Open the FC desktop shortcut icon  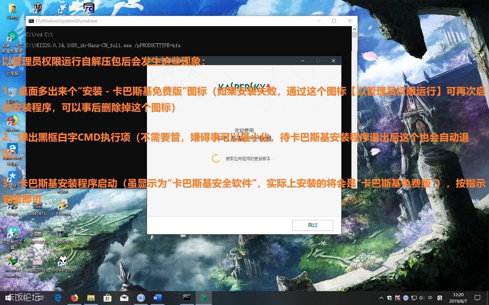(89, 8)
